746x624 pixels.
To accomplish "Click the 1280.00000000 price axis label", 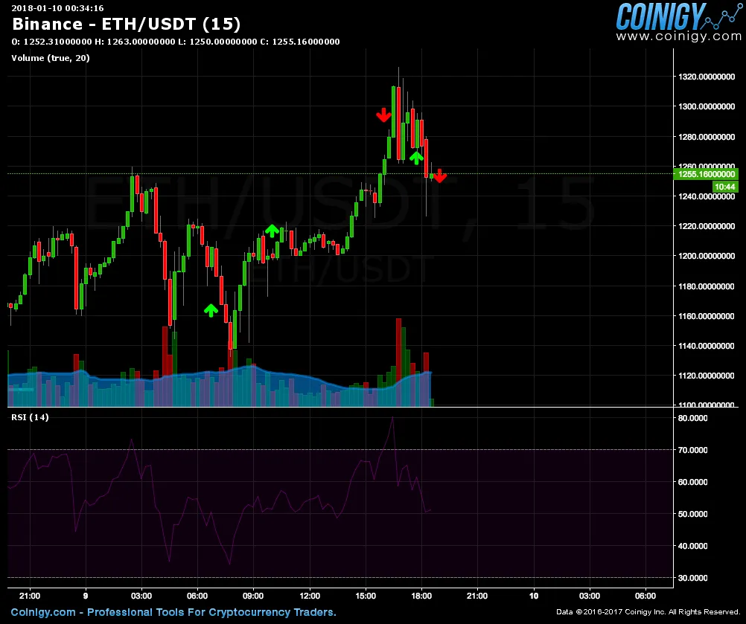I will pos(707,137).
